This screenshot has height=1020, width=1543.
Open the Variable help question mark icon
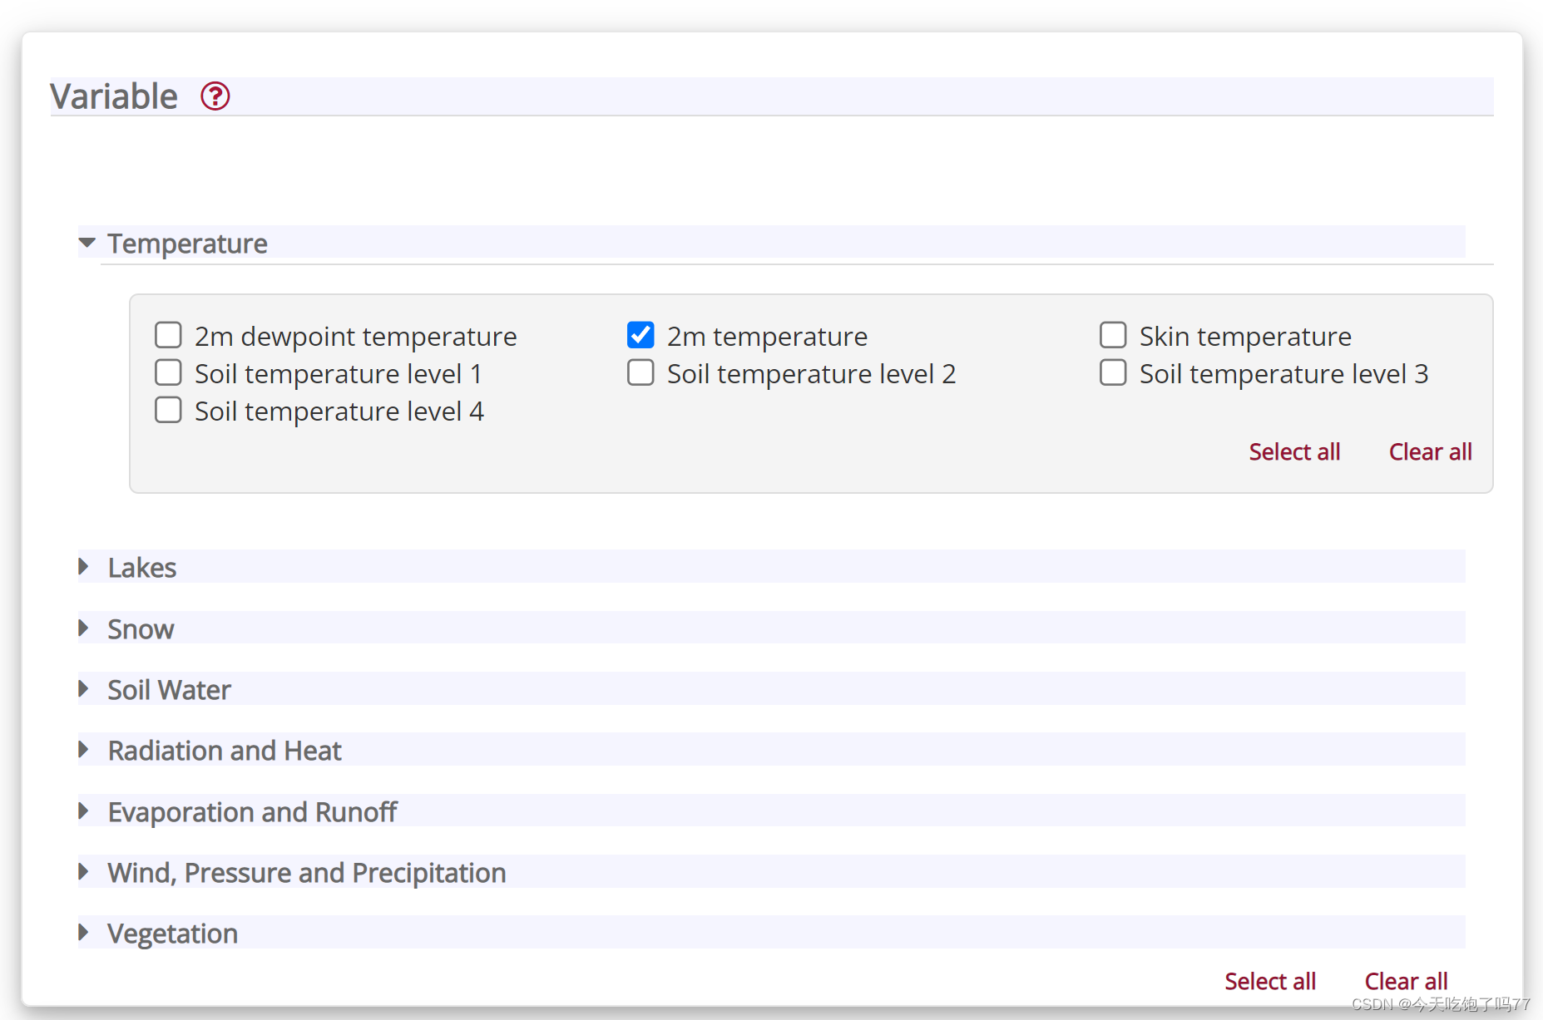215,96
